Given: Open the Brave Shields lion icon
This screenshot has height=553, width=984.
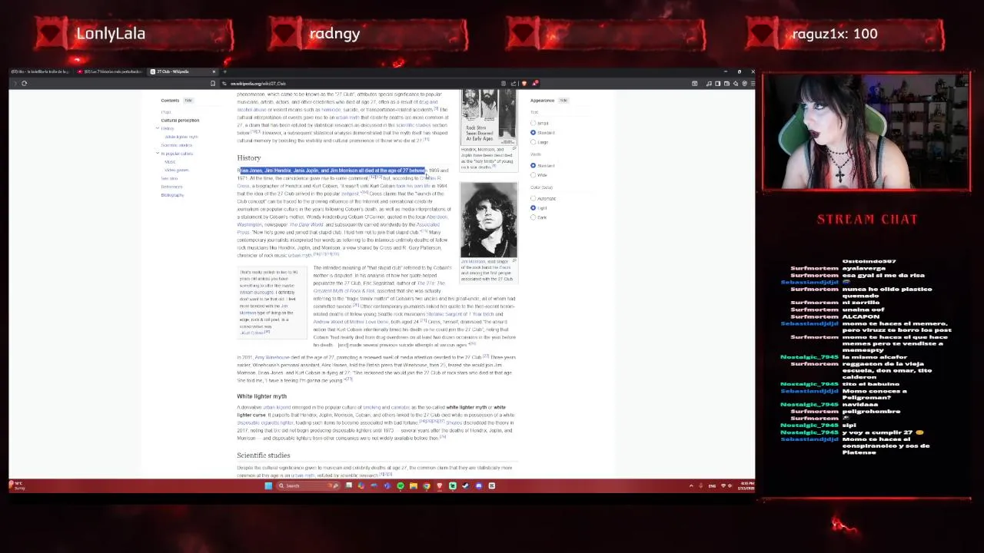Looking at the screenshot, I should point(524,83).
